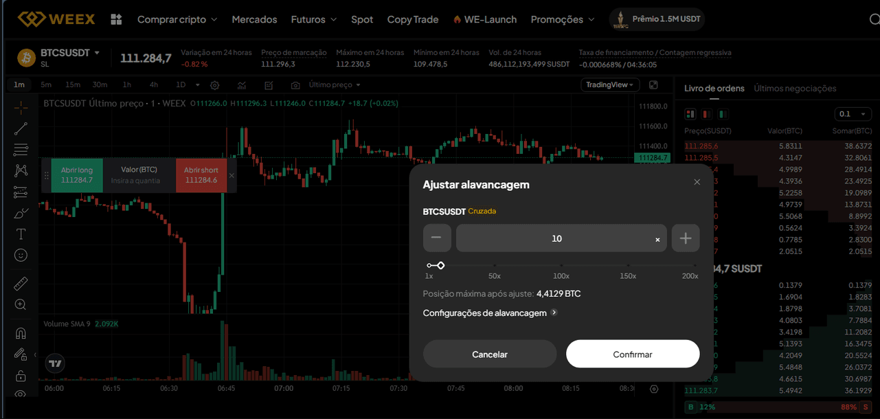Select the trend line drawing tool
The image size is (880, 419).
coord(21,128)
